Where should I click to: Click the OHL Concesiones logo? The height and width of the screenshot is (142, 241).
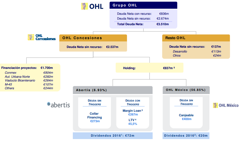click(42, 38)
